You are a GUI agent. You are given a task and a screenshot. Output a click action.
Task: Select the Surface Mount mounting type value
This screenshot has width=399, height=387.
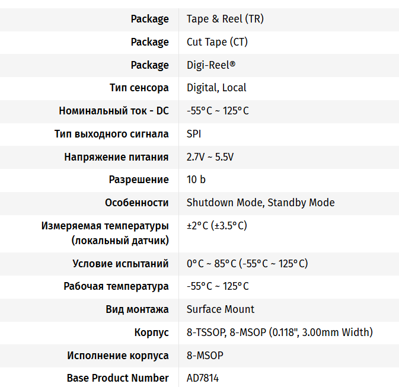pyautogui.click(x=220, y=309)
